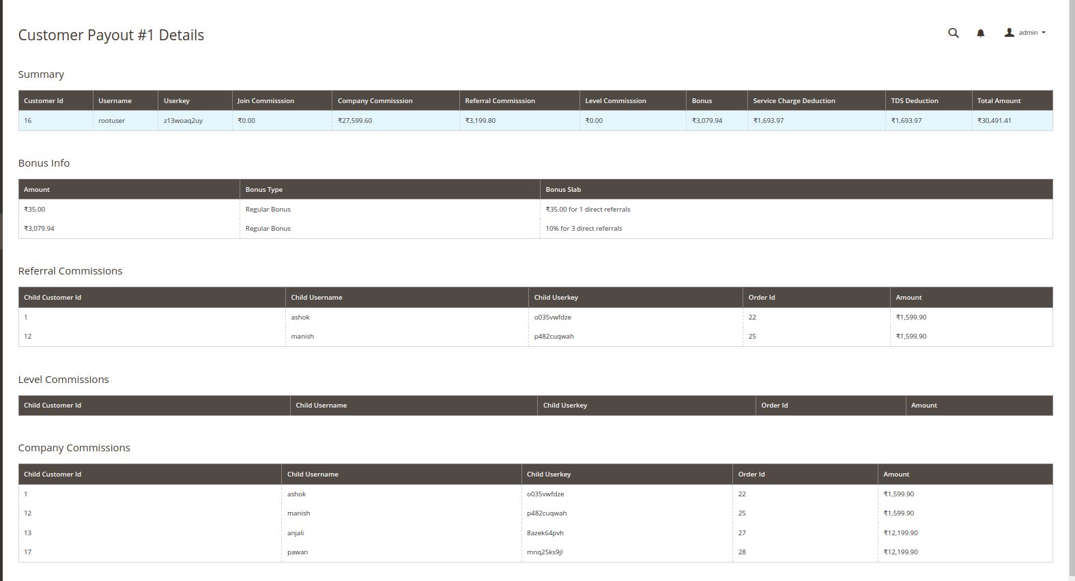Click anjali in Company Commissions table
The width and height of the screenshot is (1075, 581).
(x=296, y=533)
